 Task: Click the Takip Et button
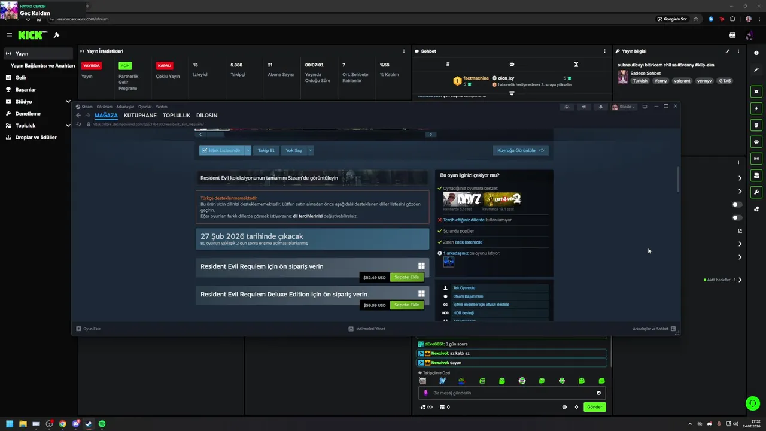(266, 150)
